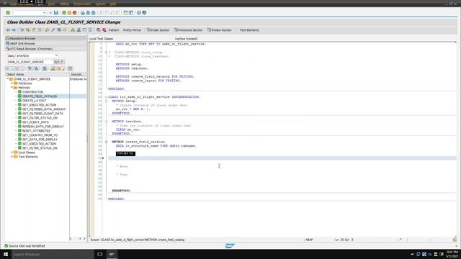This screenshot has height=259, width=461.
Task: Click the Print icon
Action: tap(83, 13)
